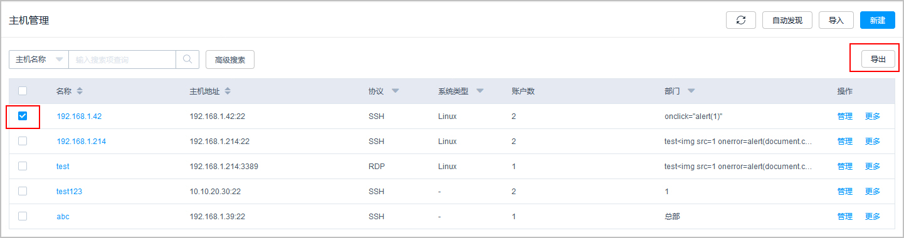The image size is (904, 238).
Task: Open the system type filter arrow
Action: (480, 91)
